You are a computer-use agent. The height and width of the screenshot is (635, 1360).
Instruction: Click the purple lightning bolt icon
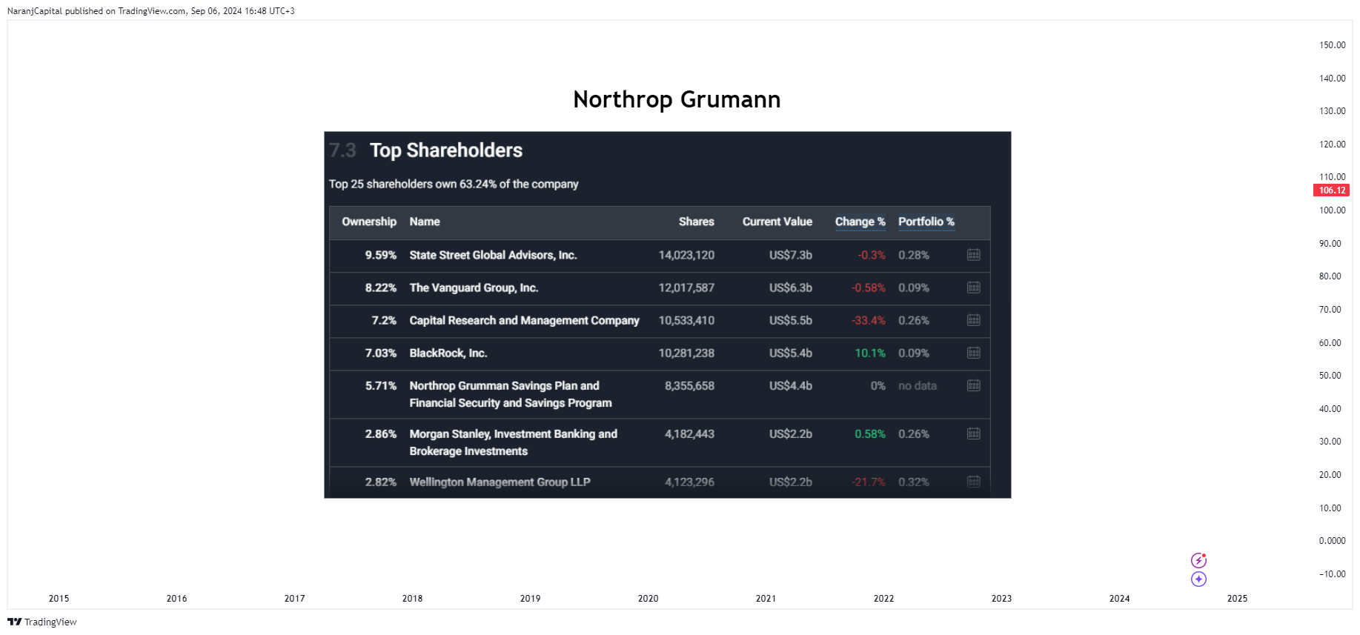1198,560
